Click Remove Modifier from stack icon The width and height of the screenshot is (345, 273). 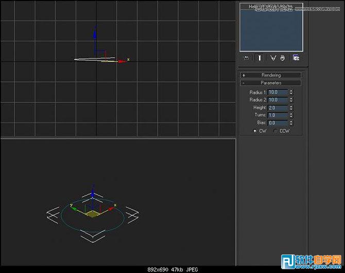(x=283, y=58)
